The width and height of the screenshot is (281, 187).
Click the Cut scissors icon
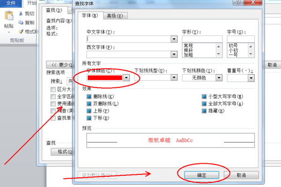point(21,14)
